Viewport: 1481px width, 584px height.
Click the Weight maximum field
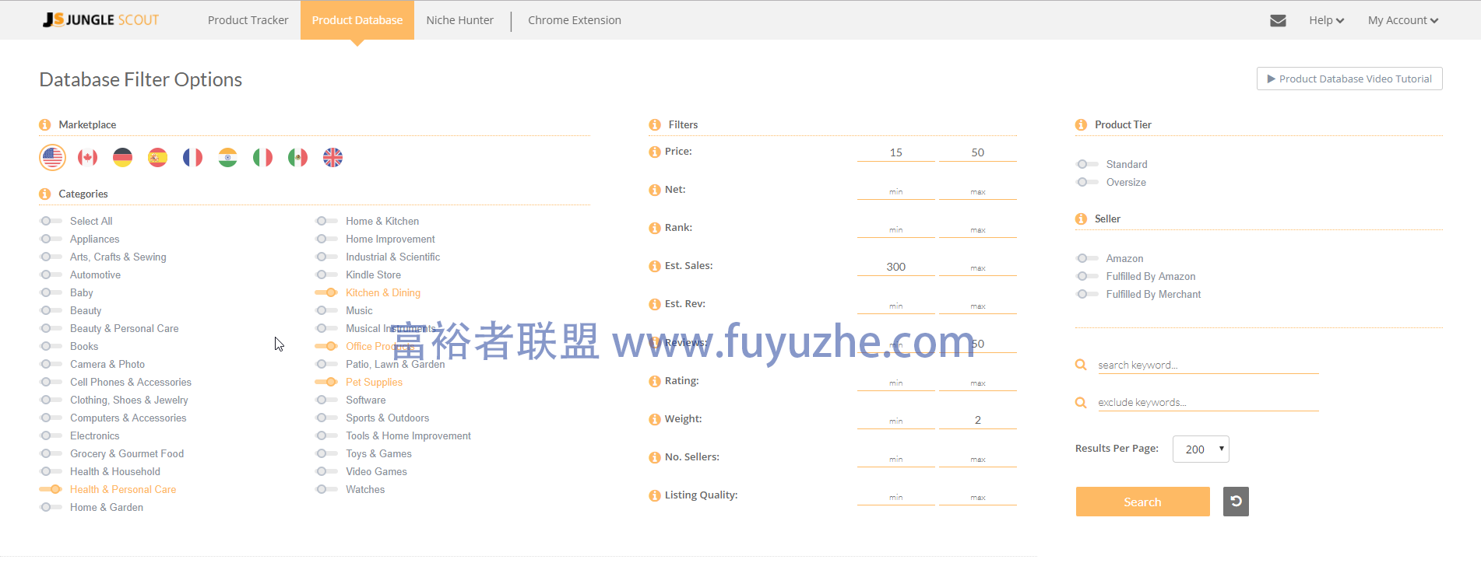[978, 420]
